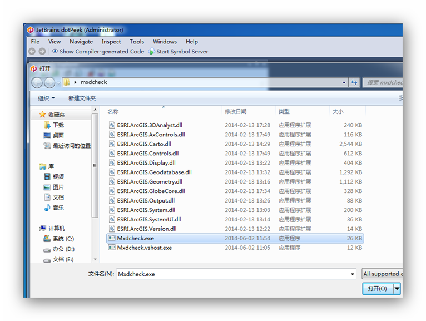Click the 2014-06-02 11:54 date cell
Image resolution: width=426 pixels, height=321 pixels.
(247, 238)
